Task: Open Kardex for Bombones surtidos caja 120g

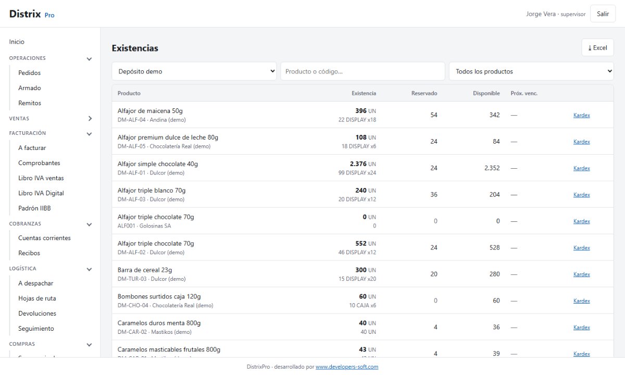Action: 582,301
